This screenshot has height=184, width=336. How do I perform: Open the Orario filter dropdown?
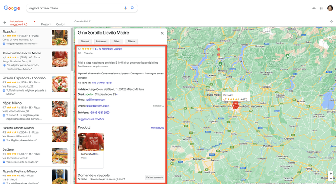pos(60,24)
